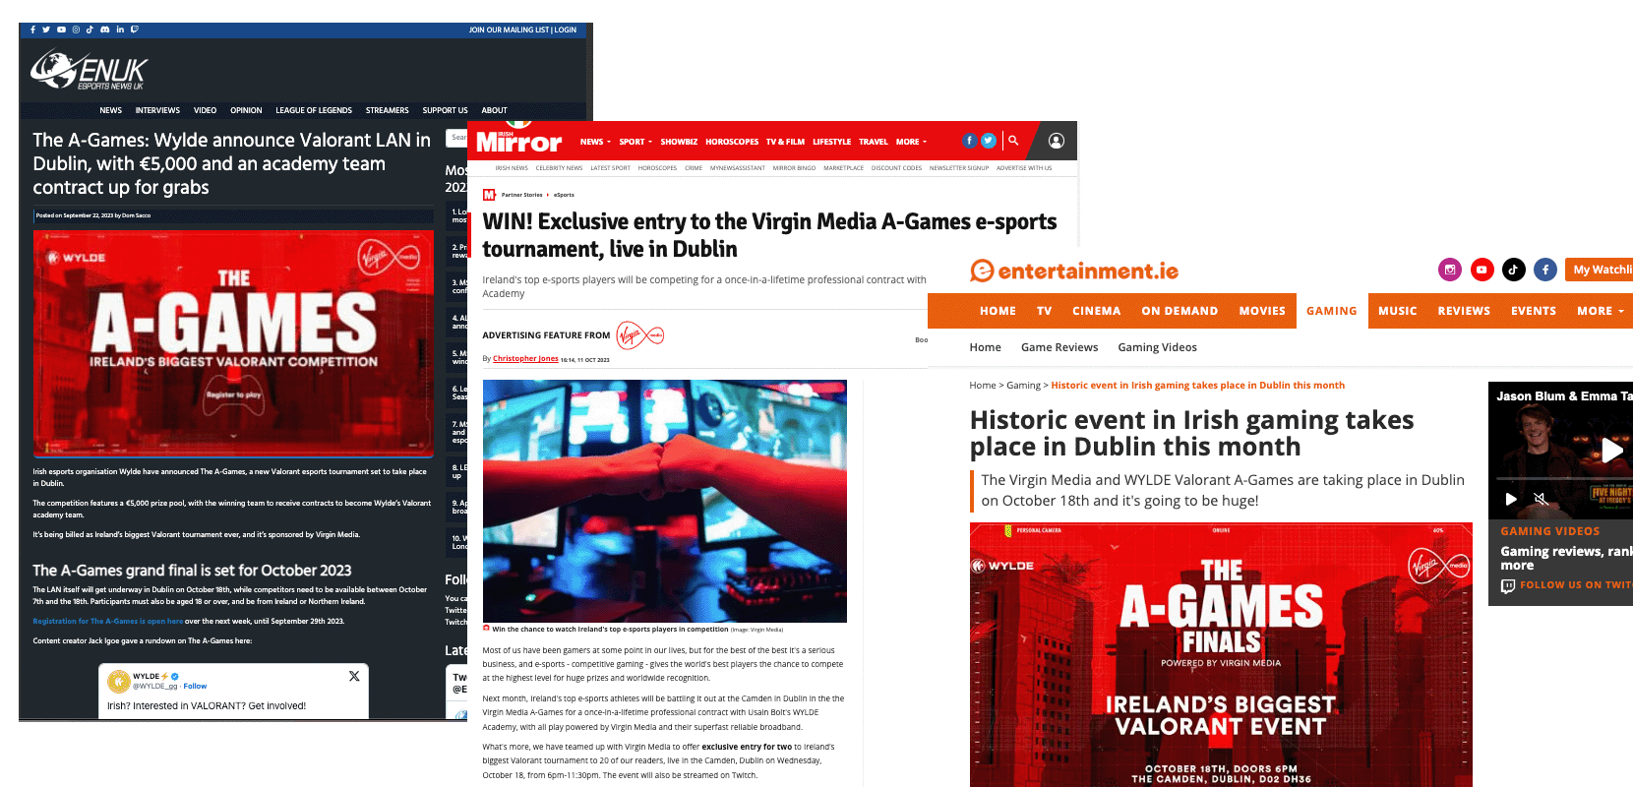Open entertainment.ie's TikTok icon
This screenshot has width=1633, height=787.
click(1514, 270)
